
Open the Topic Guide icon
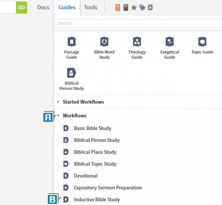(202, 42)
